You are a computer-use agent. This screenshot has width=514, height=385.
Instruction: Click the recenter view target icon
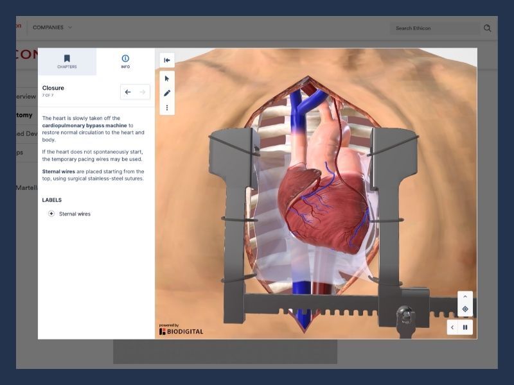click(465, 309)
